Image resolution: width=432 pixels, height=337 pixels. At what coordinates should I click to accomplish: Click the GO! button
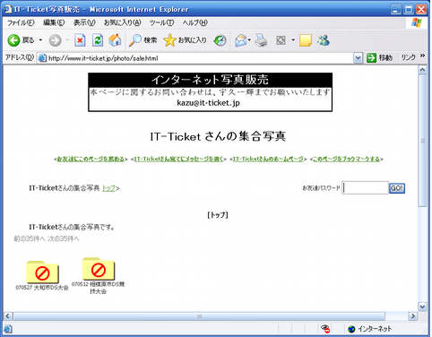pyautogui.click(x=397, y=188)
